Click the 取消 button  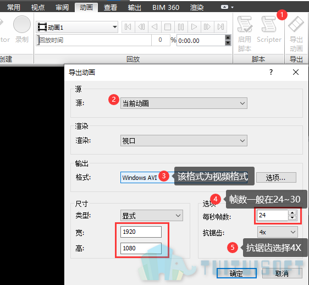click(282, 273)
